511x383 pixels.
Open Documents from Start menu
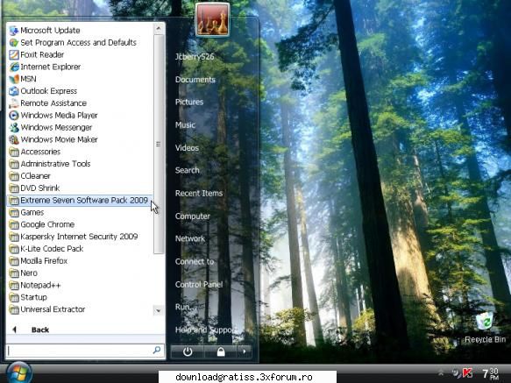pyautogui.click(x=195, y=80)
